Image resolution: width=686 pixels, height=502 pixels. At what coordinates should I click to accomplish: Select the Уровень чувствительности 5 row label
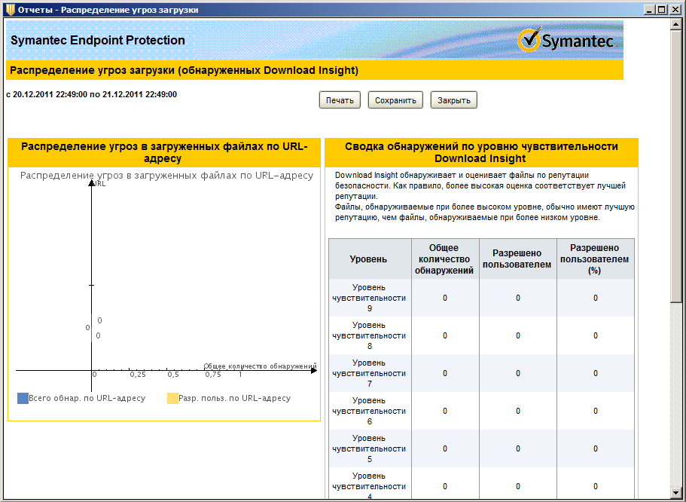tap(370, 448)
